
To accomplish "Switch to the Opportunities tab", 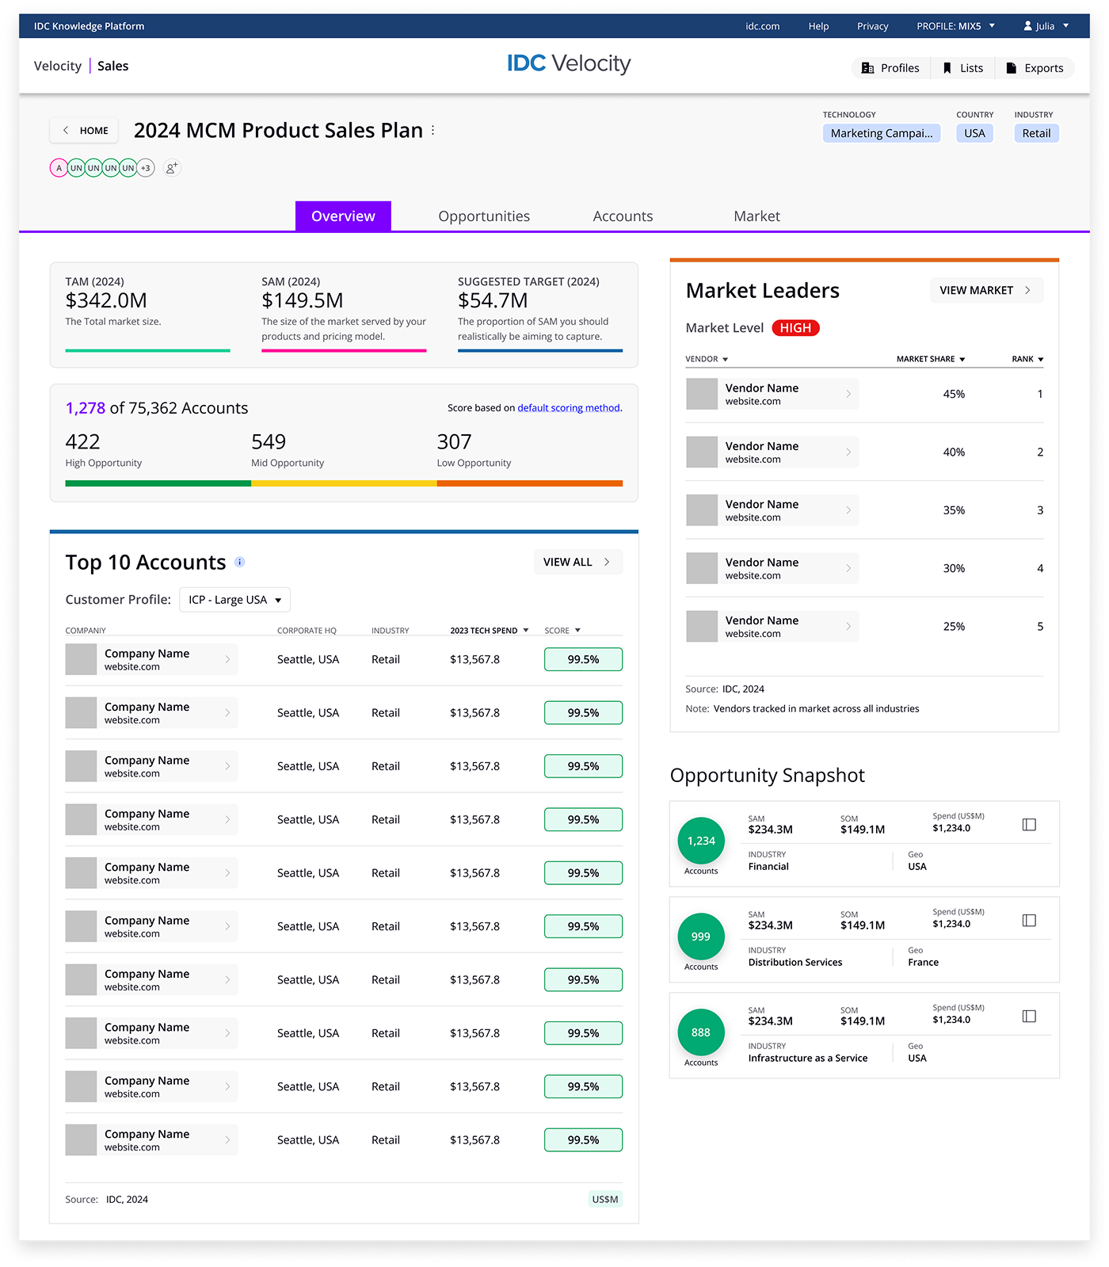I will [x=484, y=216].
